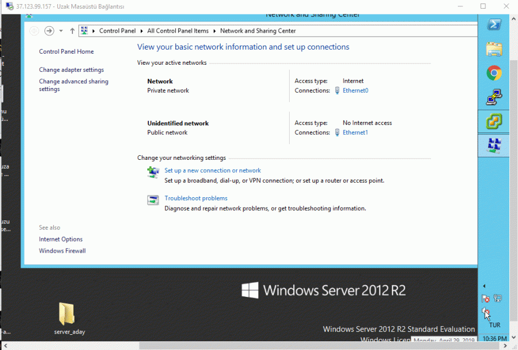The width and height of the screenshot is (518, 350).
Task: Click the Ethernet0 adapter icon
Action: point(337,90)
